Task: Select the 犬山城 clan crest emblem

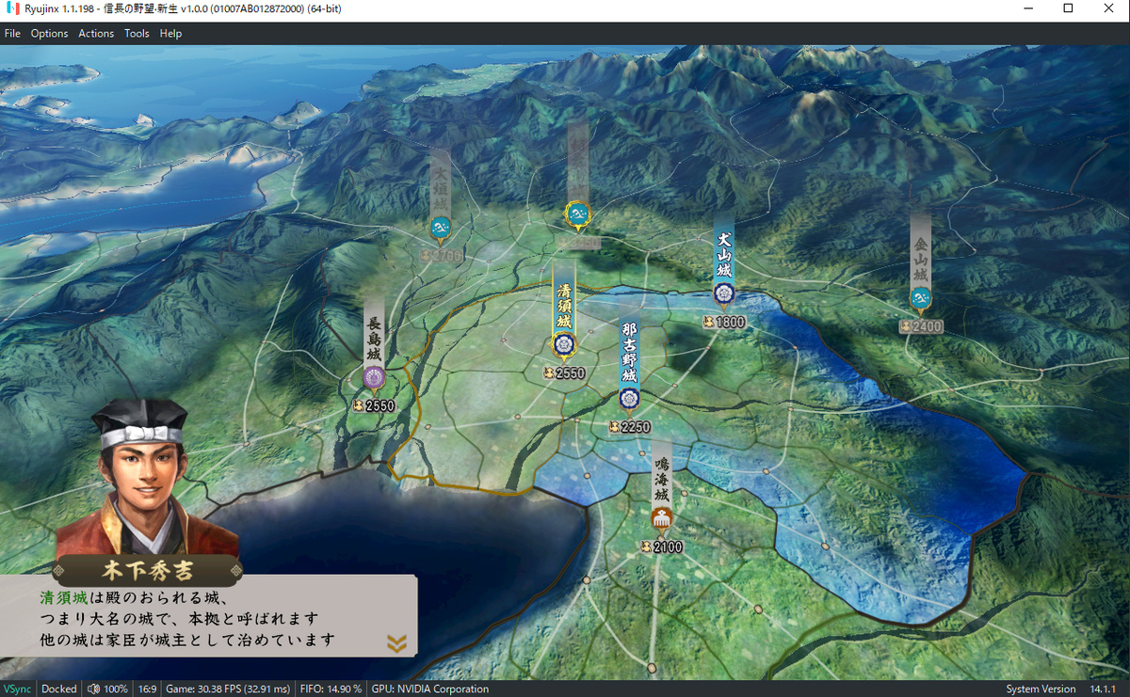Action: click(723, 293)
